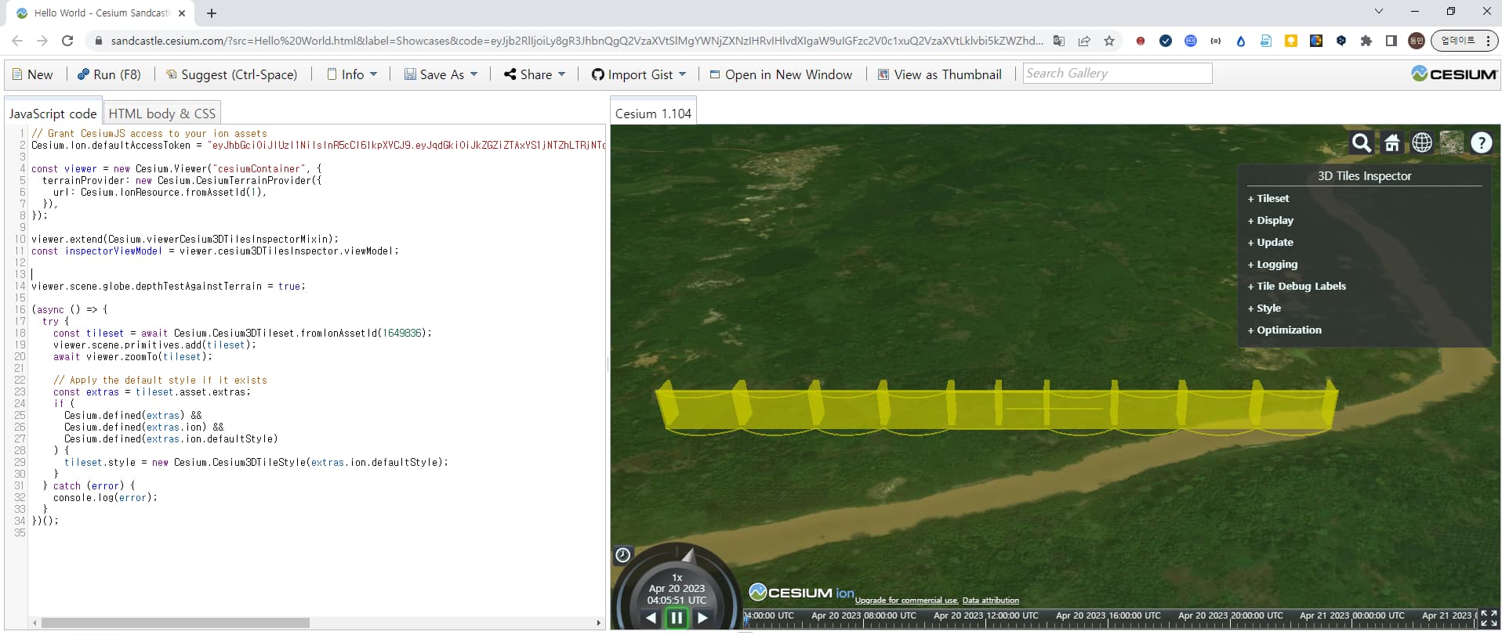Click the blue checkmark extension icon
This screenshot has height=635, width=1502.
click(1166, 41)
